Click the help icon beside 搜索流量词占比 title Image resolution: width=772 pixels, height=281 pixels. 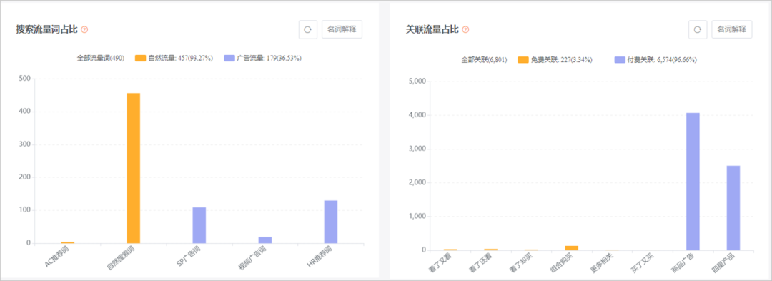click(x=84, y=29)
